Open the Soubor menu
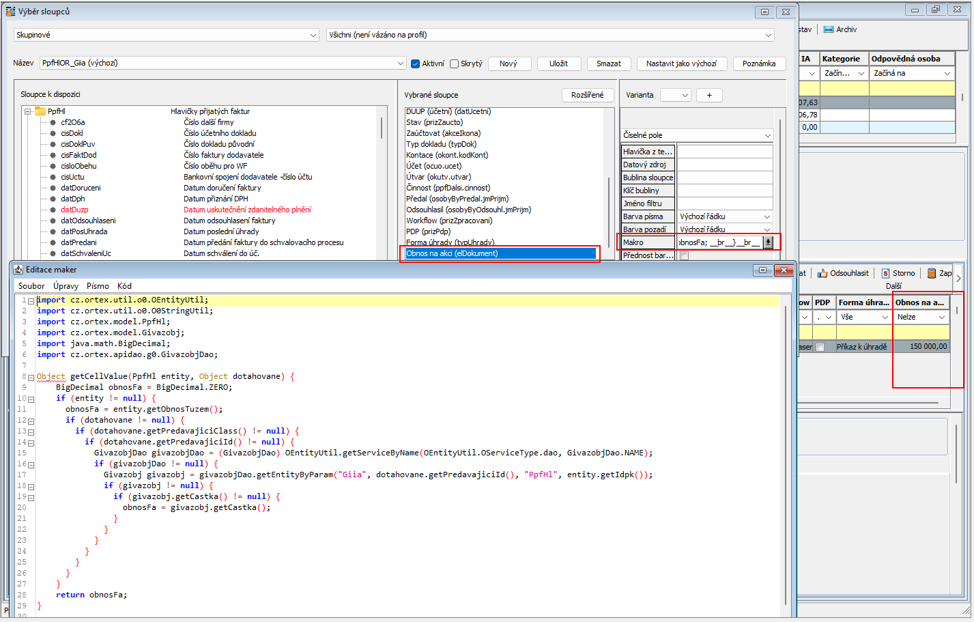The height and width of the screenshot is (622, 974). 31,286
